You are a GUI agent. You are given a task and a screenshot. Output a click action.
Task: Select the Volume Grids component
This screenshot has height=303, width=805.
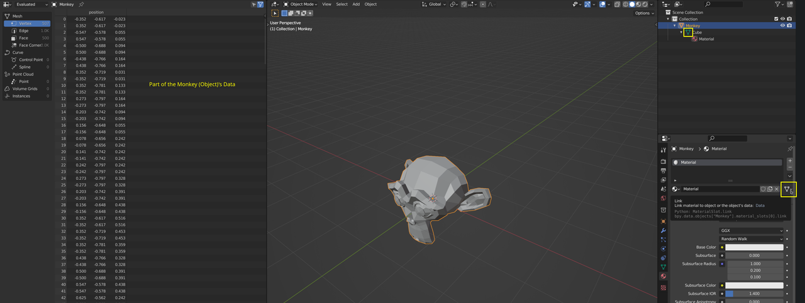tap(26, 89)
